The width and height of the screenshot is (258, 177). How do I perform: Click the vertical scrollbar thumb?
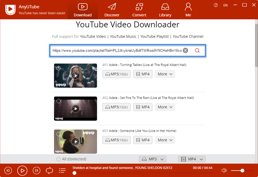pyautogui.click(x=256, y=45)
